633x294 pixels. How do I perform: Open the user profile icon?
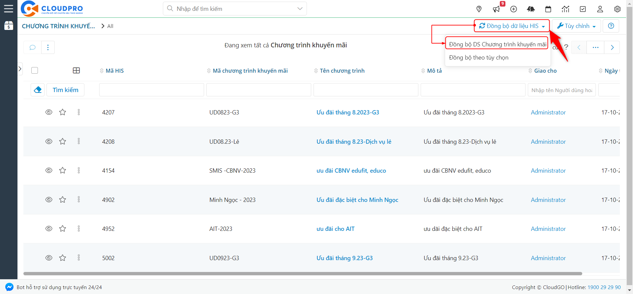[600, 9]
